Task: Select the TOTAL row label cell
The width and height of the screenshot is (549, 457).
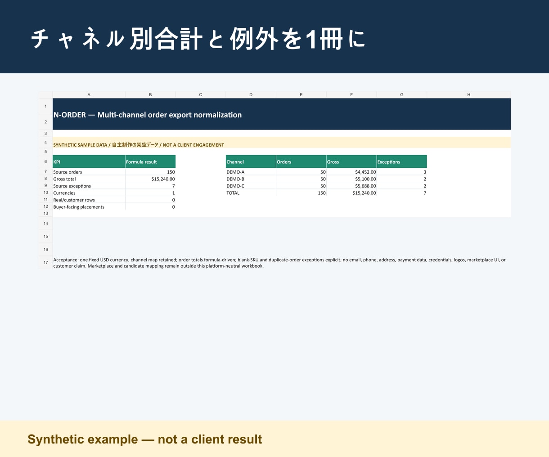Action: 251,193
